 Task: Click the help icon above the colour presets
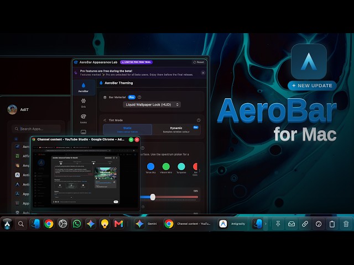point(143,148)
